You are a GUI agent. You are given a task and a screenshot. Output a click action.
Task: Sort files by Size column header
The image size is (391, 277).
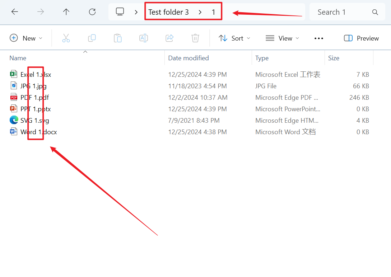click(x=334, y=58)
